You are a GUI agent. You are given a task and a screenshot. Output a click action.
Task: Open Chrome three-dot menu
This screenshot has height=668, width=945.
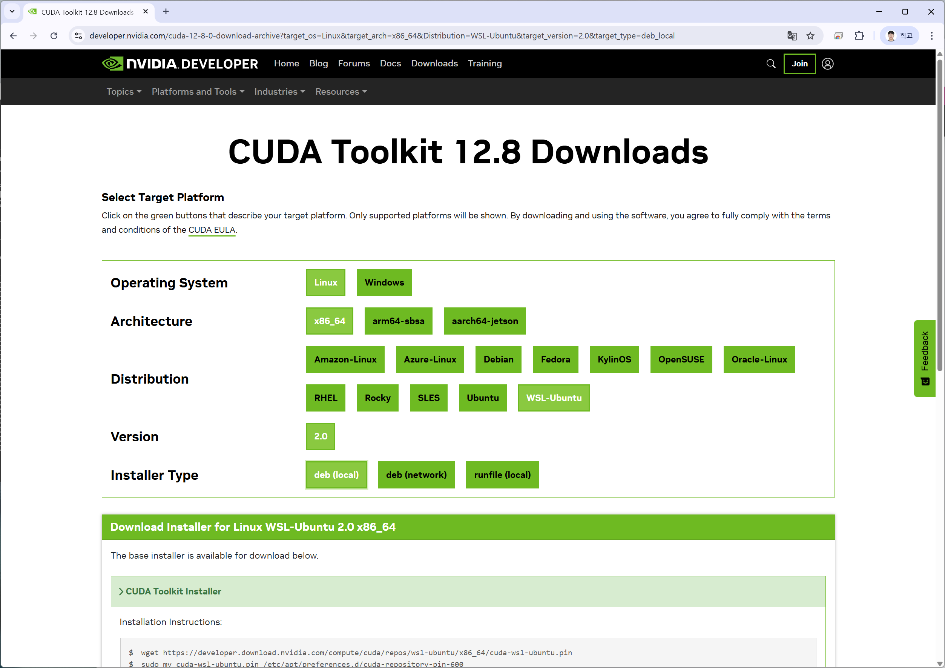(931, 36)
